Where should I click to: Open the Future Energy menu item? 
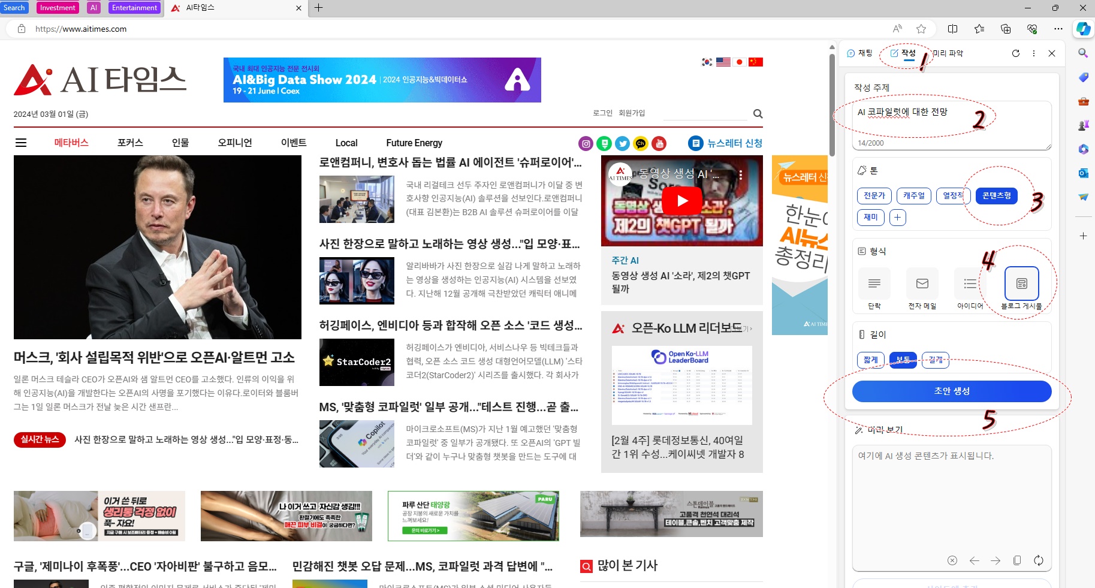point(414,143)
